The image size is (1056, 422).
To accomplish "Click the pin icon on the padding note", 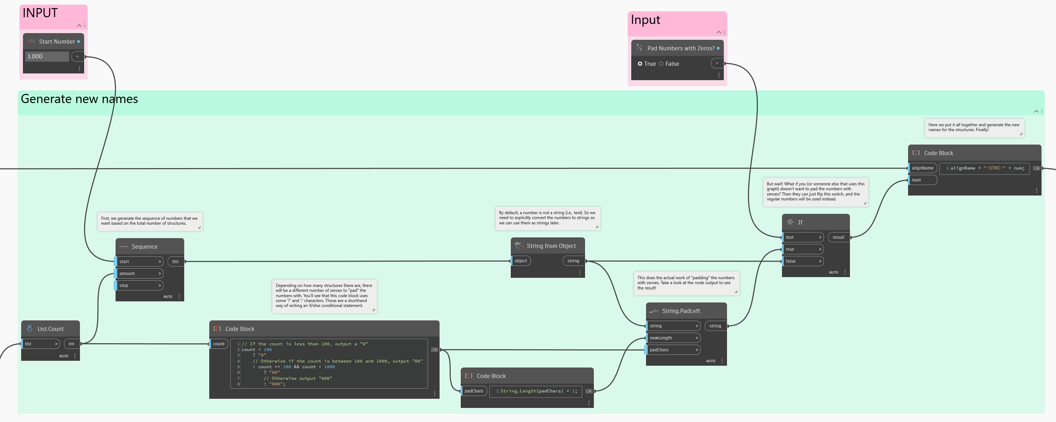I will tap(736, 292).
